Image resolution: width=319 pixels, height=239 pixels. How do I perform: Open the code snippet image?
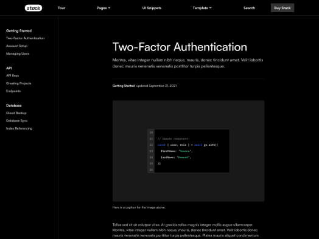coord(188,151)
